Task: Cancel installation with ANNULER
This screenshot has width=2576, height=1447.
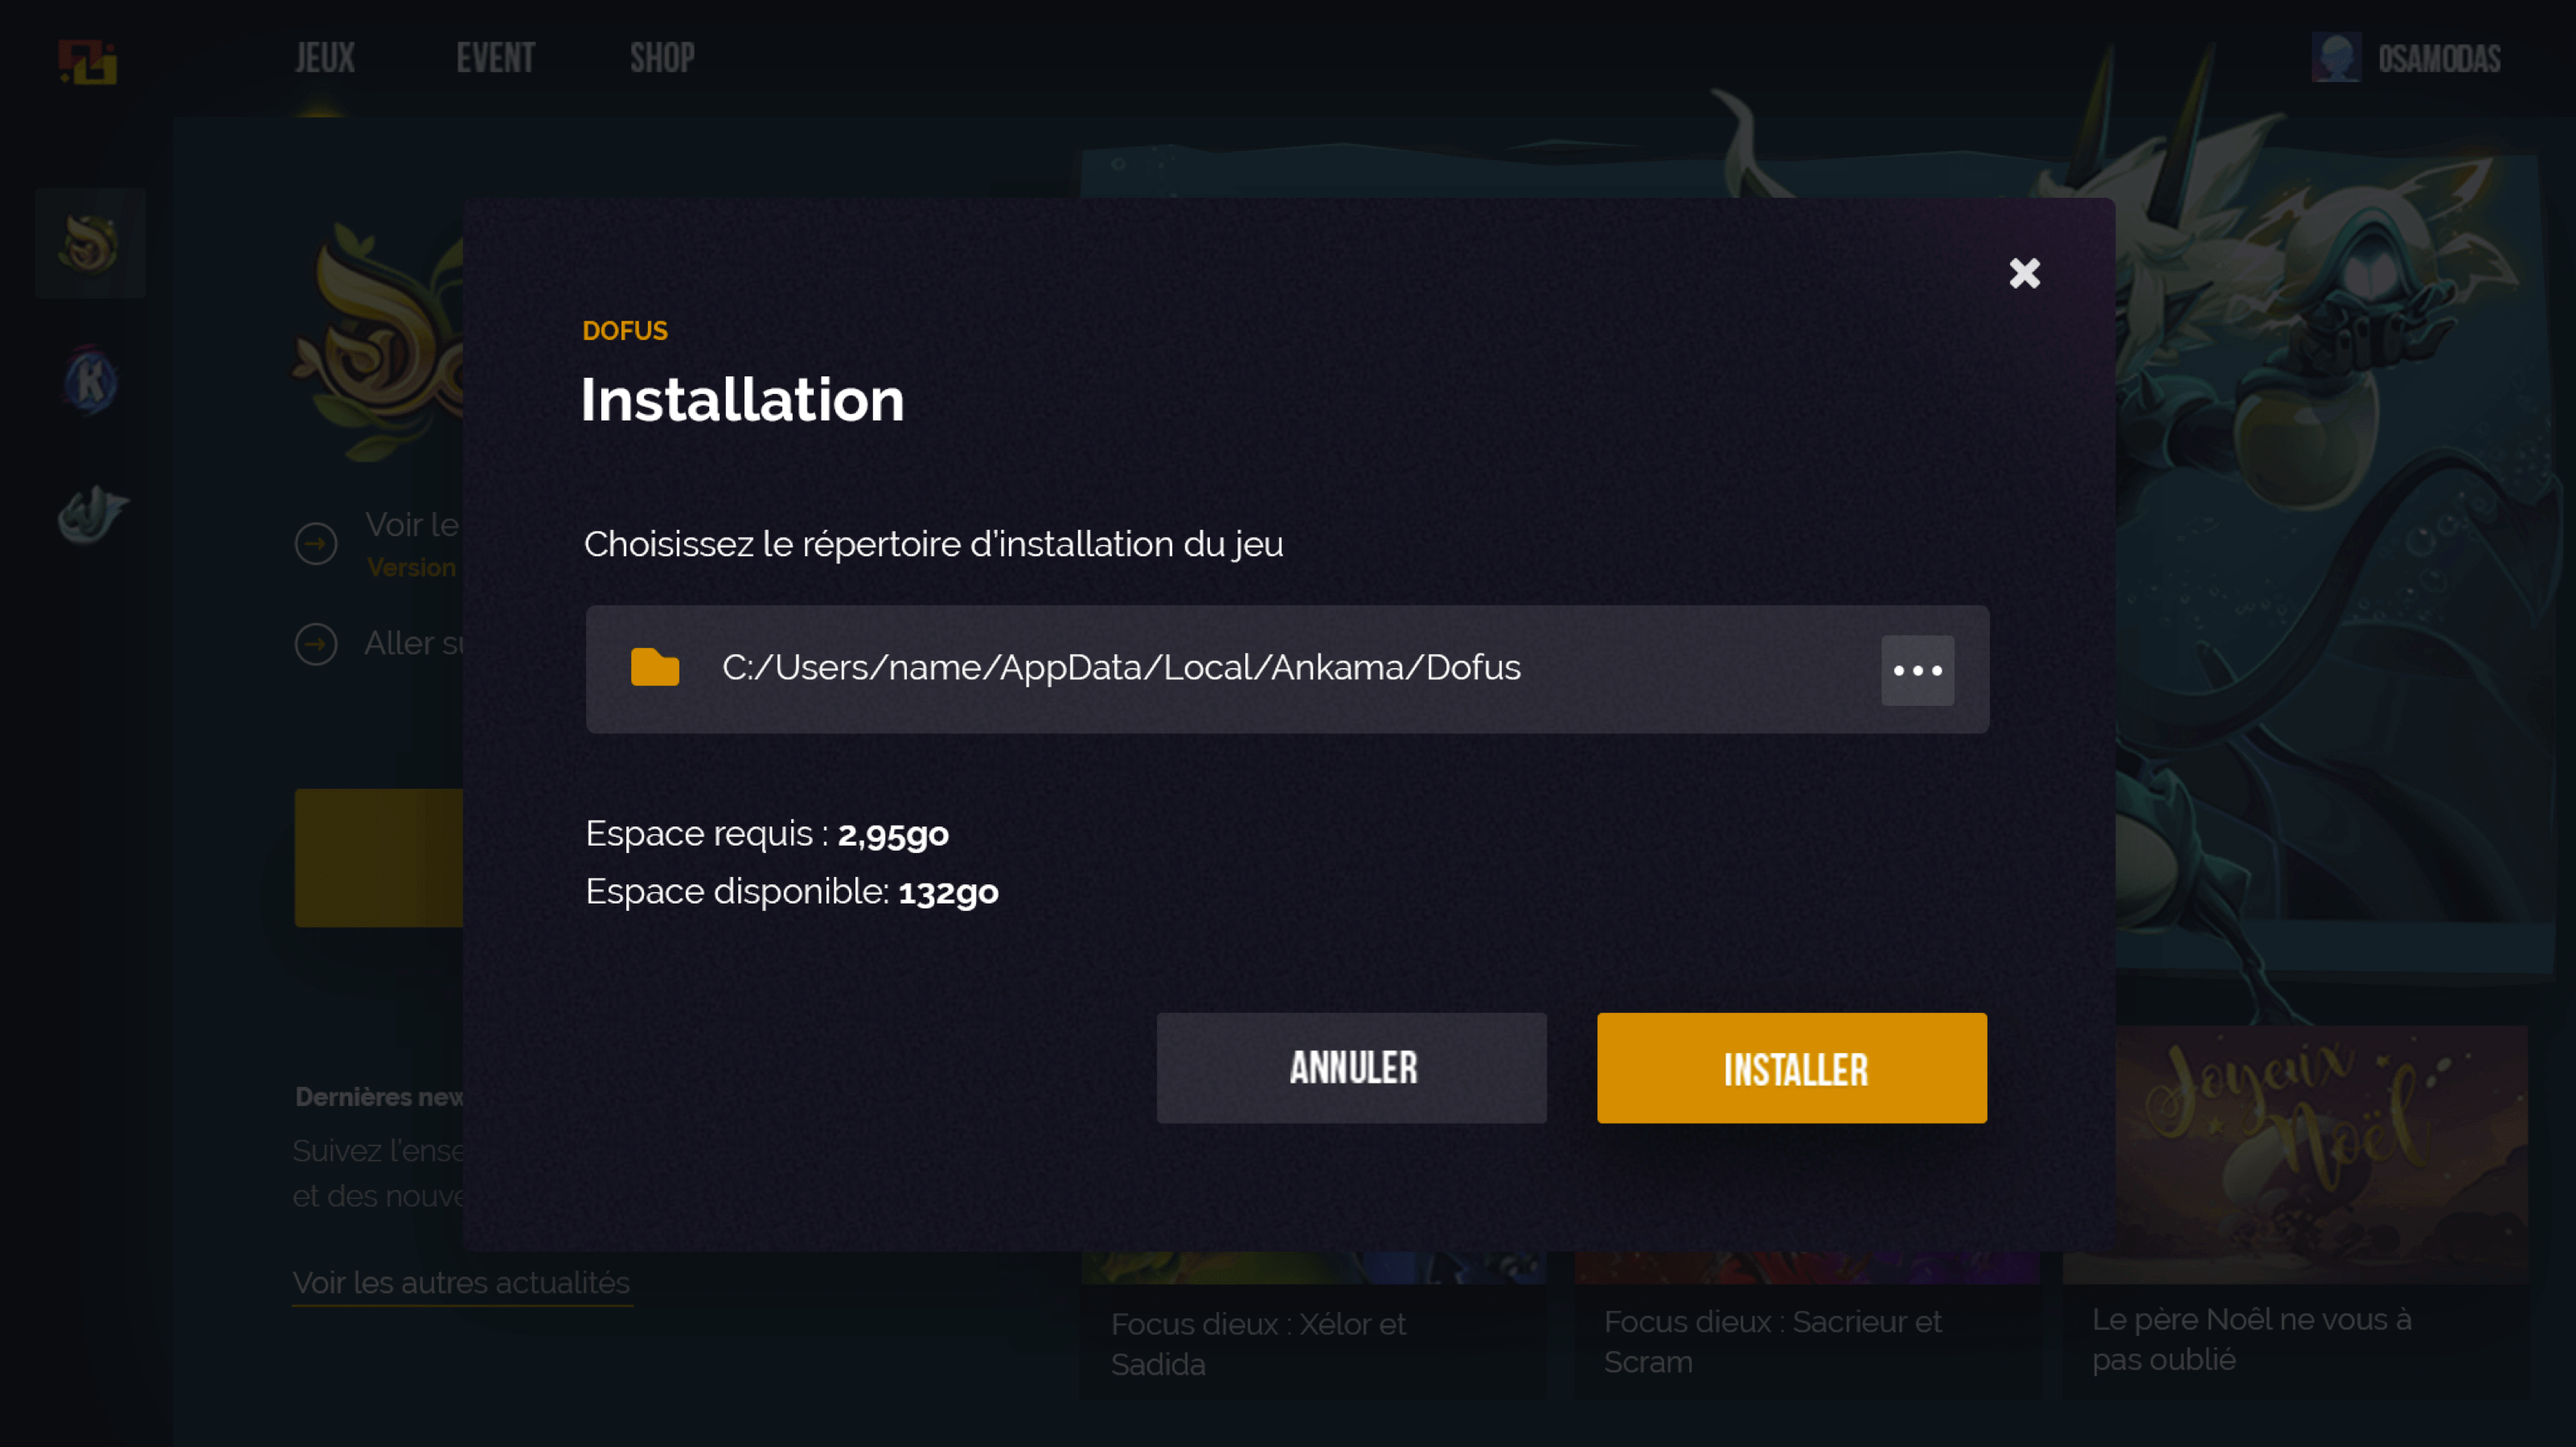Action: tap(1351, 1067)
